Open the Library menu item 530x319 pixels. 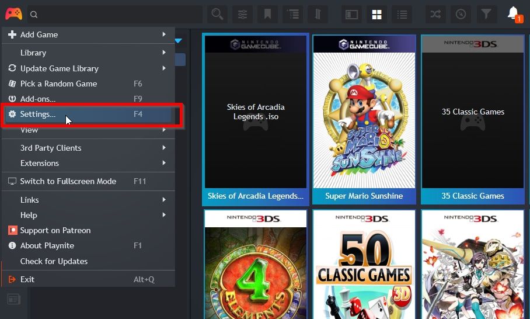point(88,53)
